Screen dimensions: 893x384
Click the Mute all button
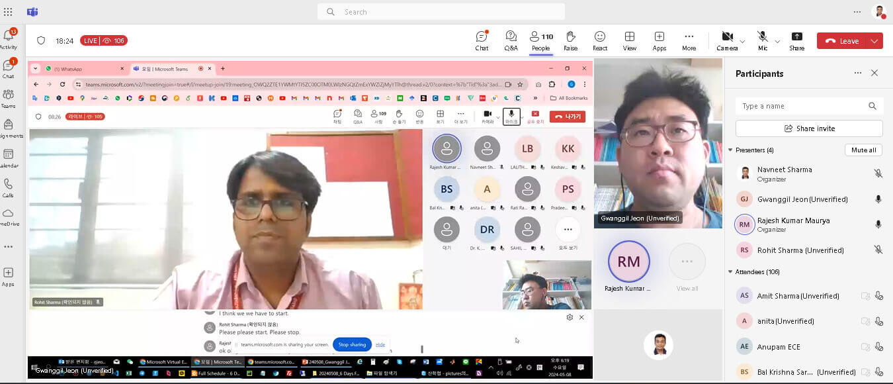[863, 150]
